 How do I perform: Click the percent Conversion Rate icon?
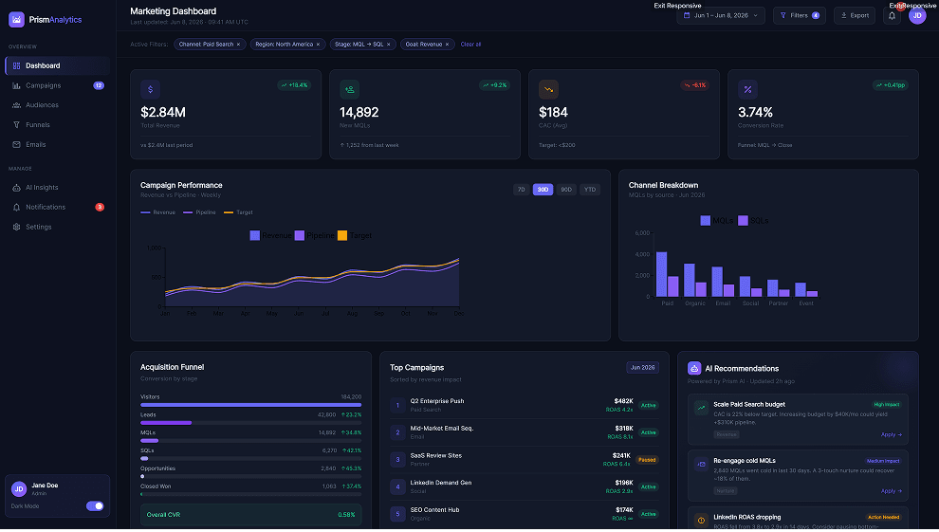[747, 89]
